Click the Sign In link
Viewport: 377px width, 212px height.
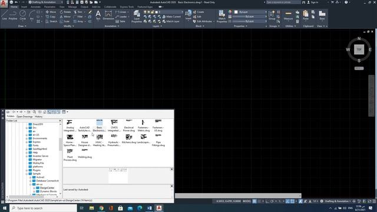click(x=313, y=2)
